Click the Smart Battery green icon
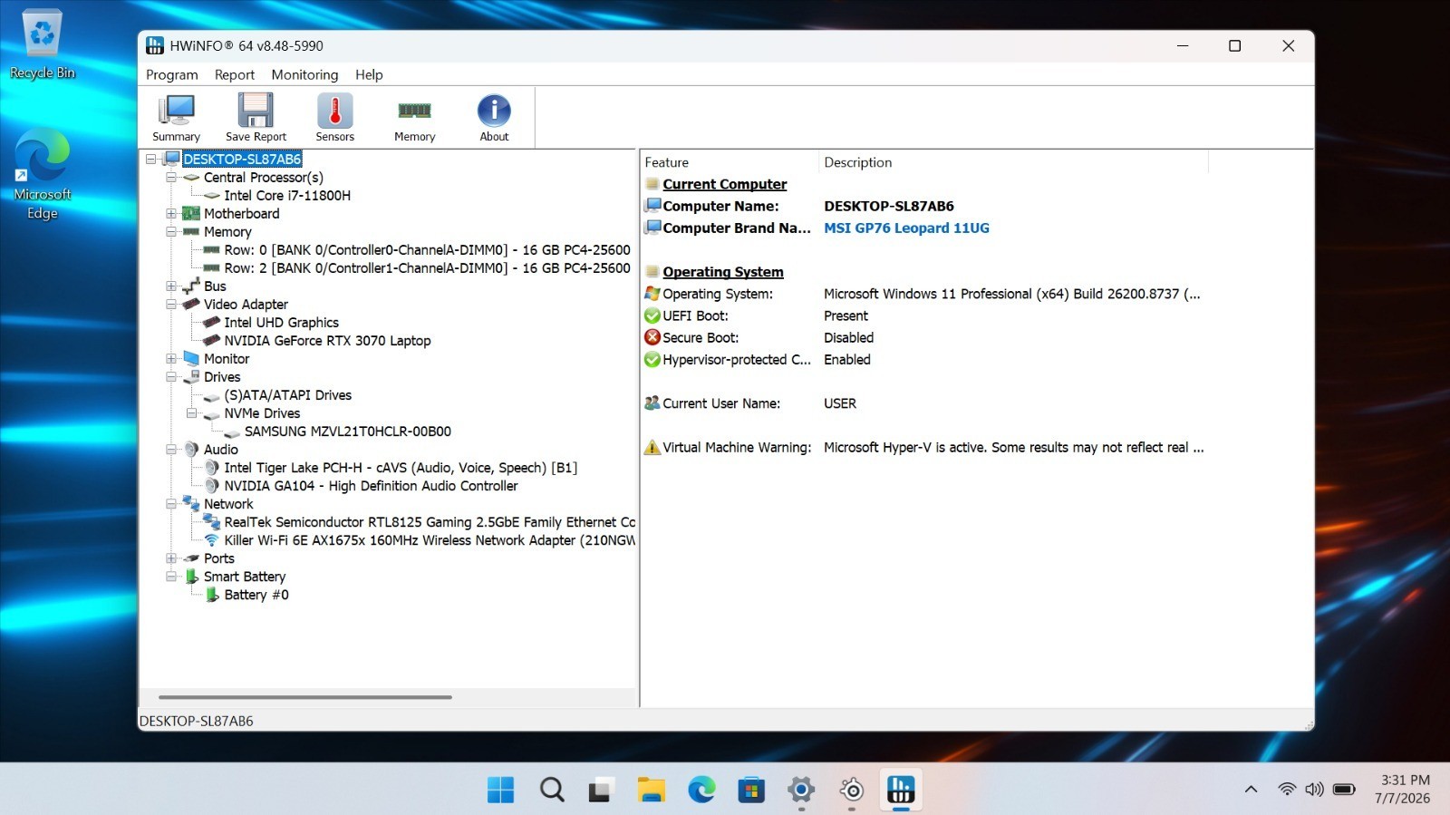Image resolution: width=1450 pixels, height=815 pixels. click(x=191, y=577)
